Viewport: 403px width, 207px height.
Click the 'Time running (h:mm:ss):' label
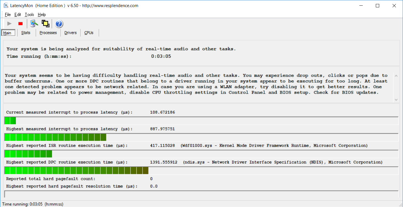point(39,56)
